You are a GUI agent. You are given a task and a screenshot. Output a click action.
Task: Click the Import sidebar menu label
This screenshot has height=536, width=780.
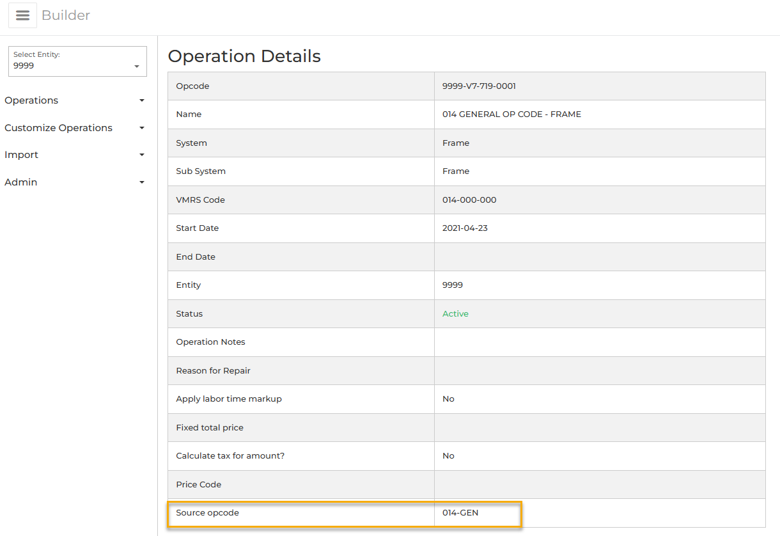(x=21, y=155)
